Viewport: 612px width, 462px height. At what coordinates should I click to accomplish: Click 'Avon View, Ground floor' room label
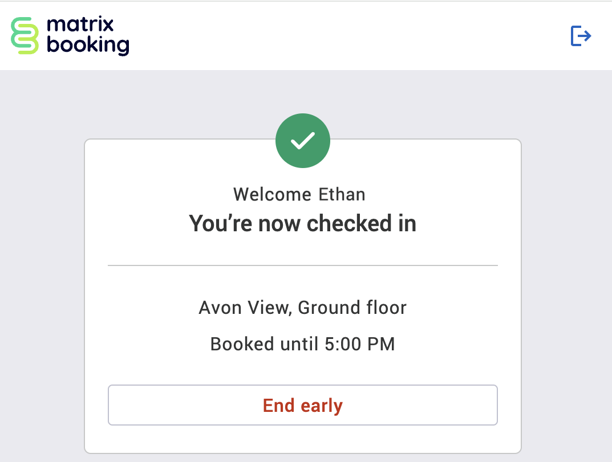pyautogui.click(x=303, y=308)
